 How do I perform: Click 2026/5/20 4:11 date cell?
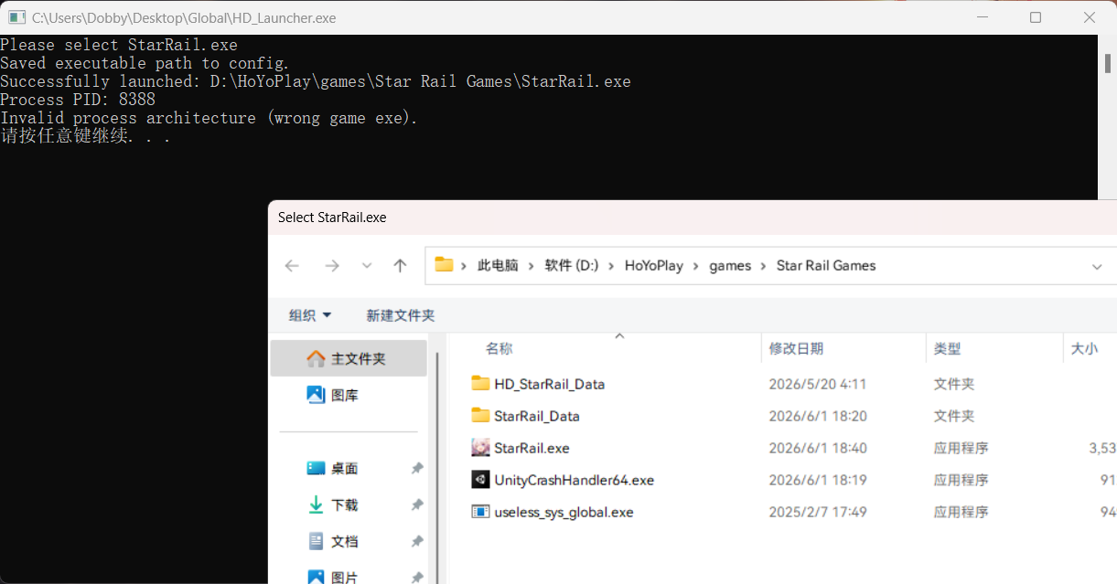click(817, 384)
